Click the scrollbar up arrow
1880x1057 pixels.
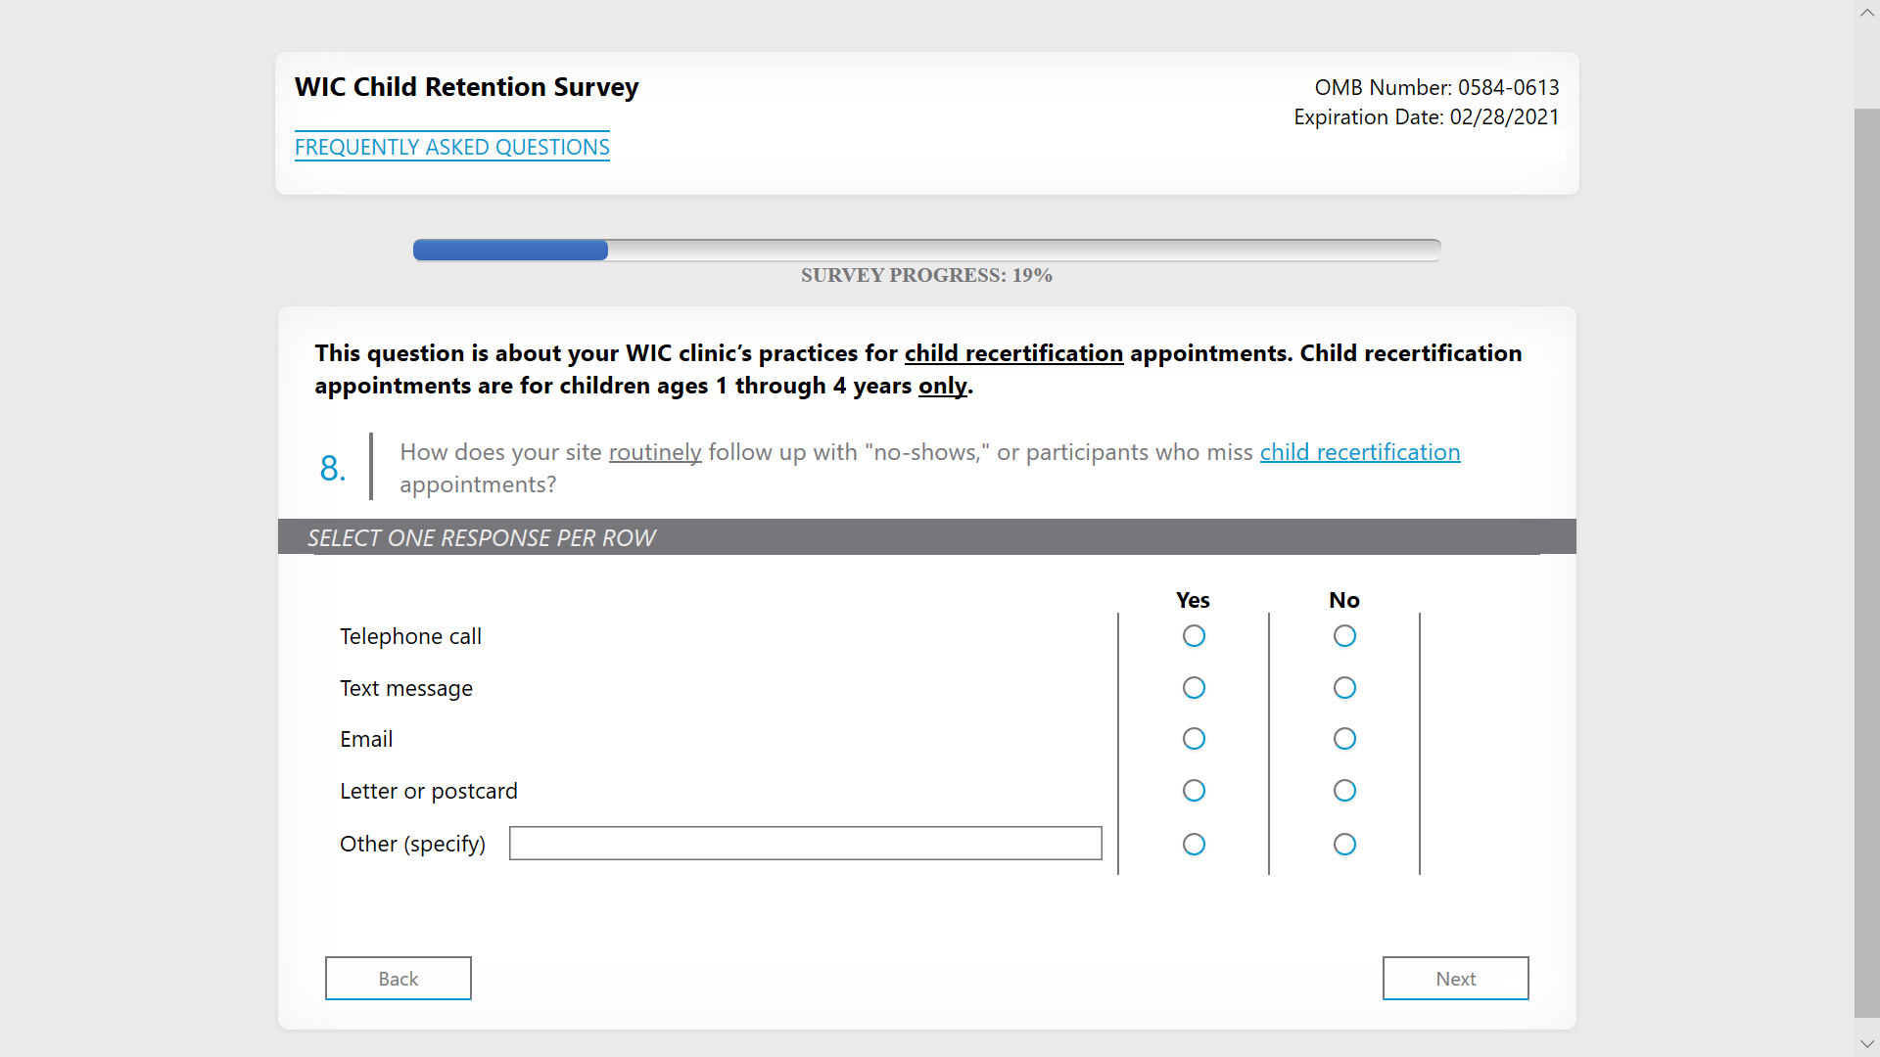tap(1866, 13)
